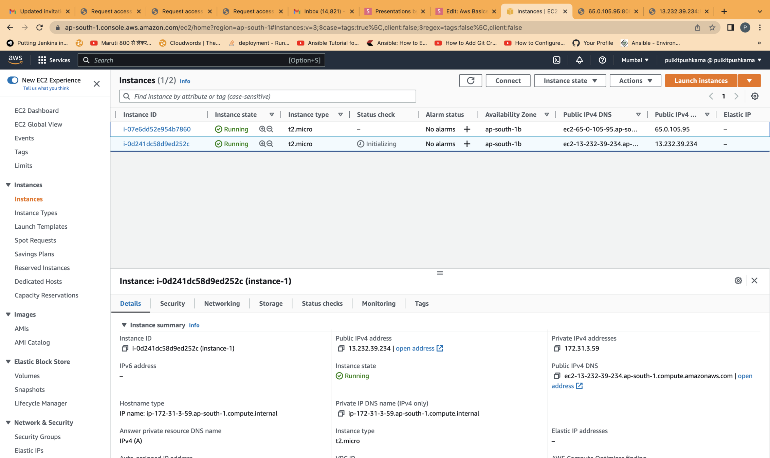Image resolution: width=770 pixels, height=458 pixels.
Task: Switch to the Status checks tab
Action: [x=322, y=303]
